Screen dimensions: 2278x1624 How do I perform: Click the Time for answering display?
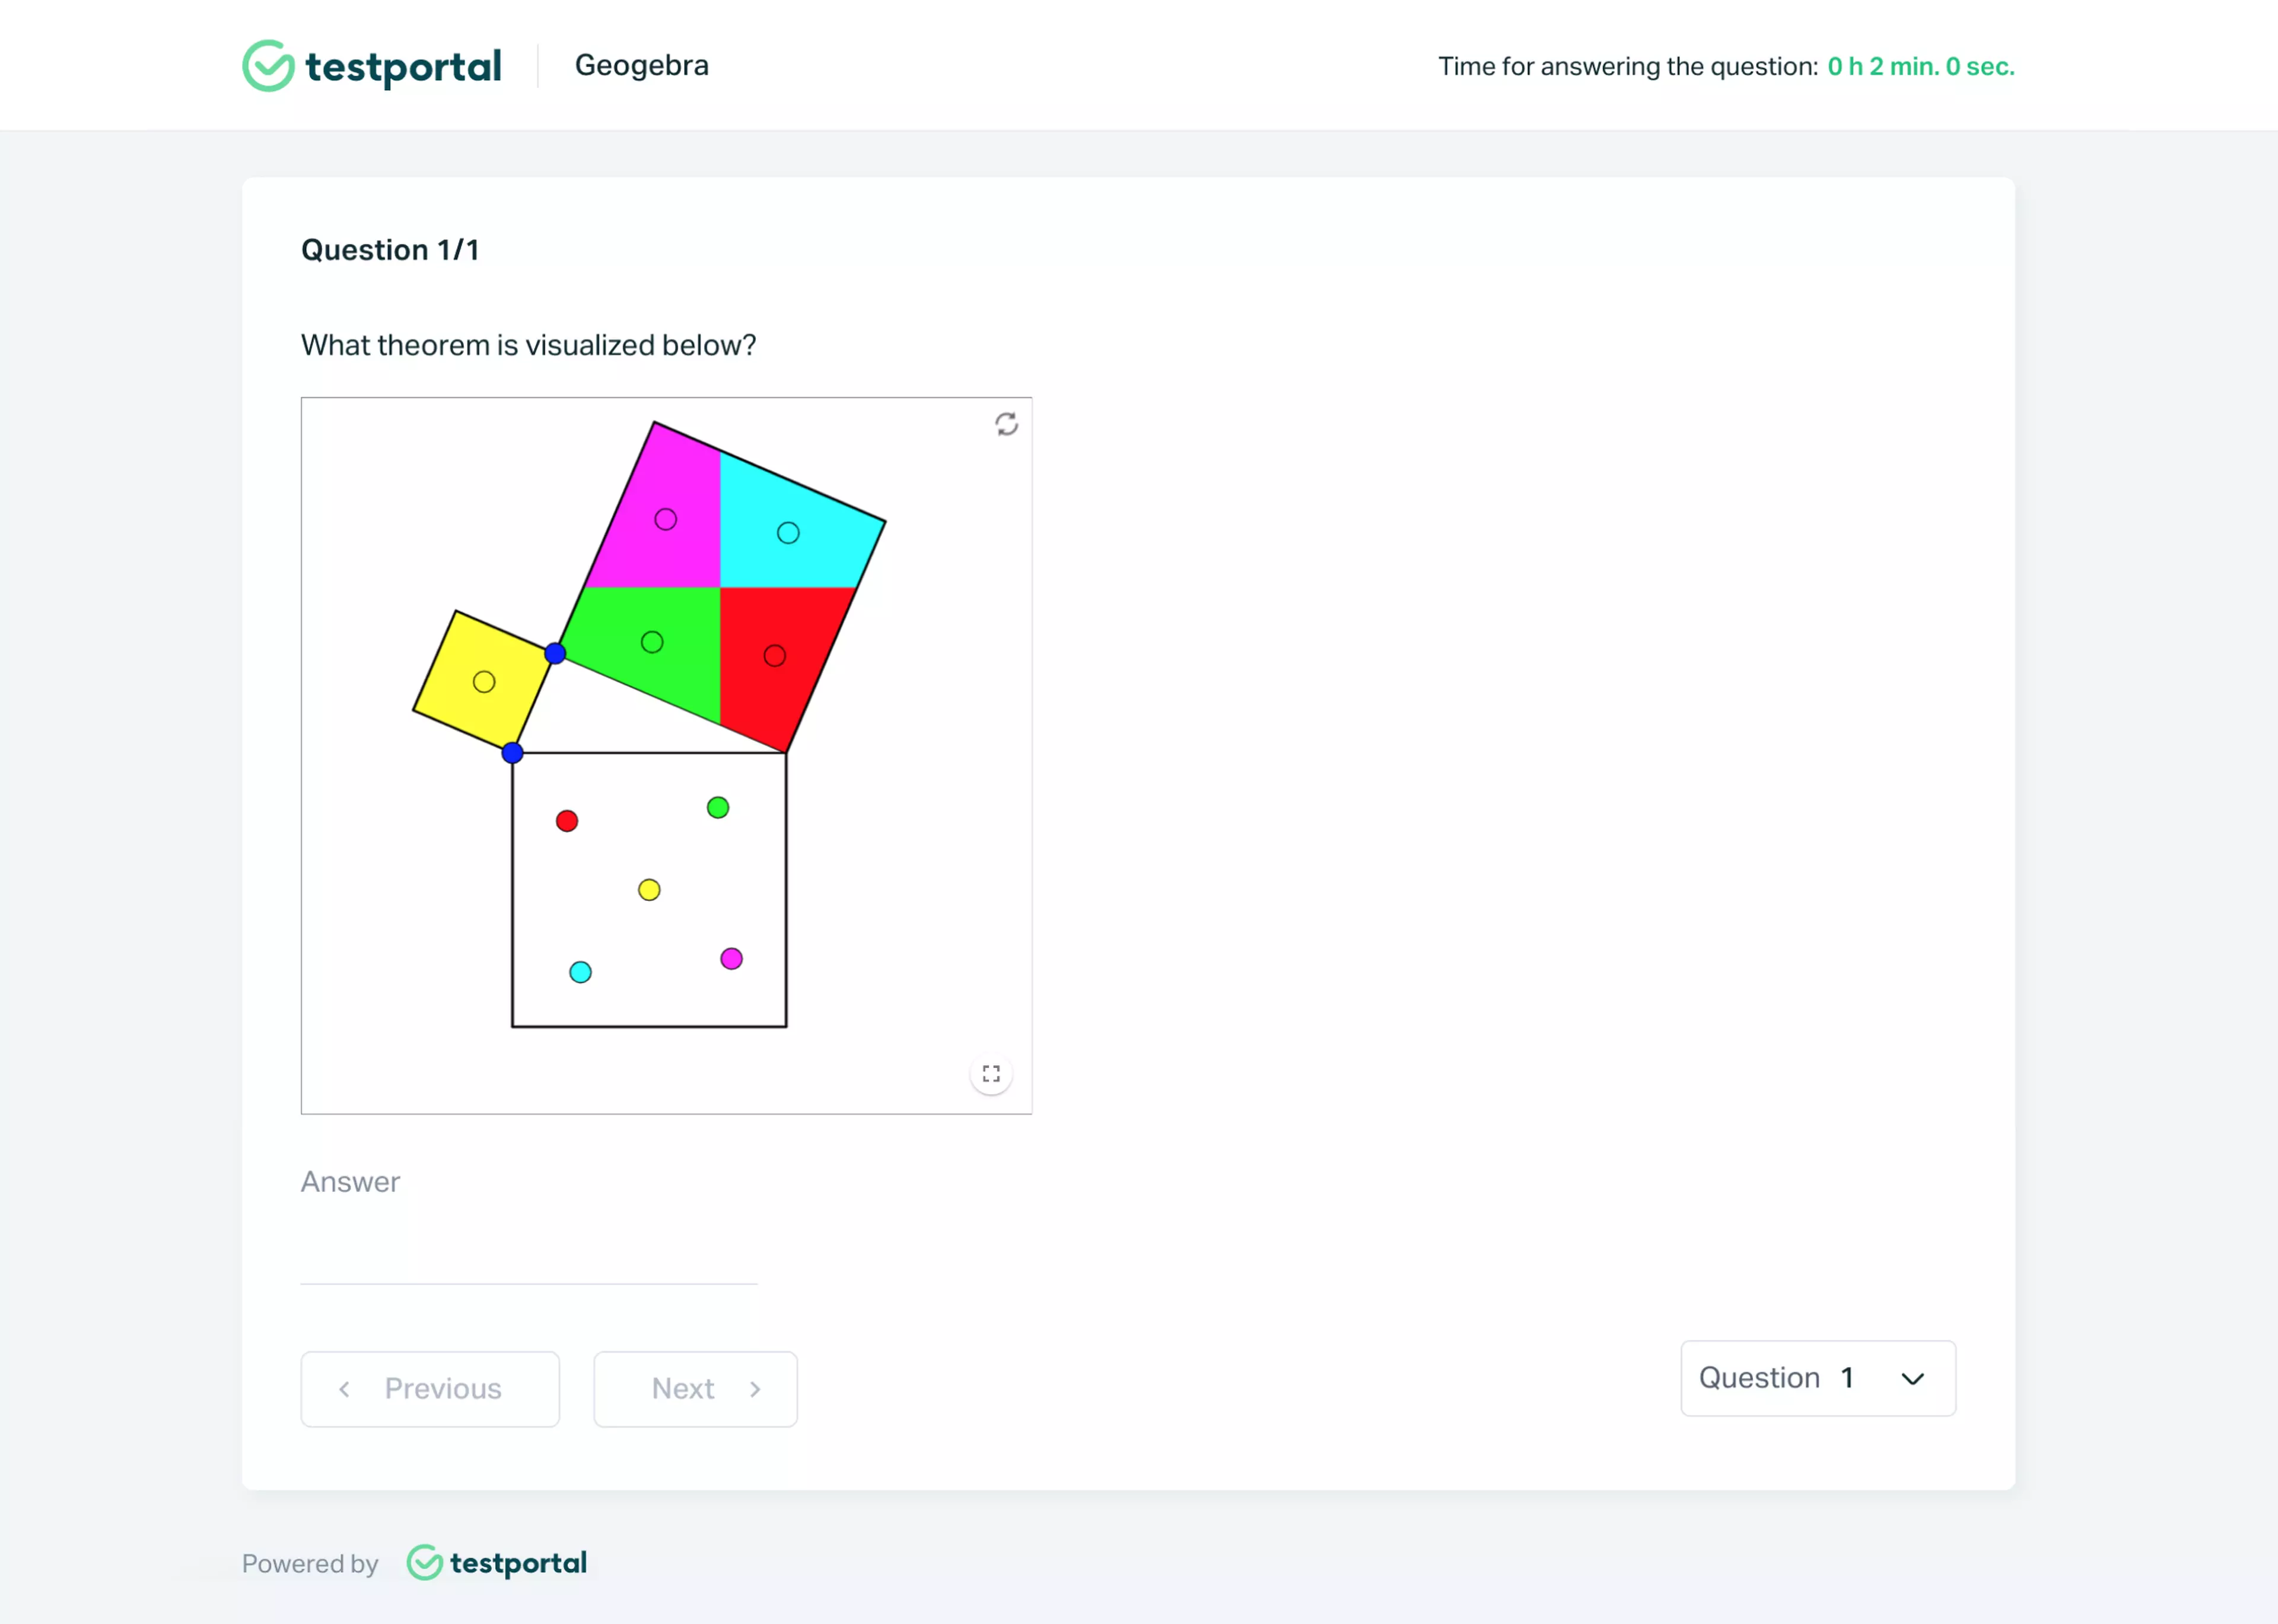(x=1726, y=66)
